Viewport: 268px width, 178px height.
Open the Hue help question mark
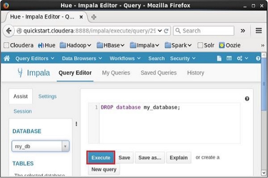pos(258,58)
